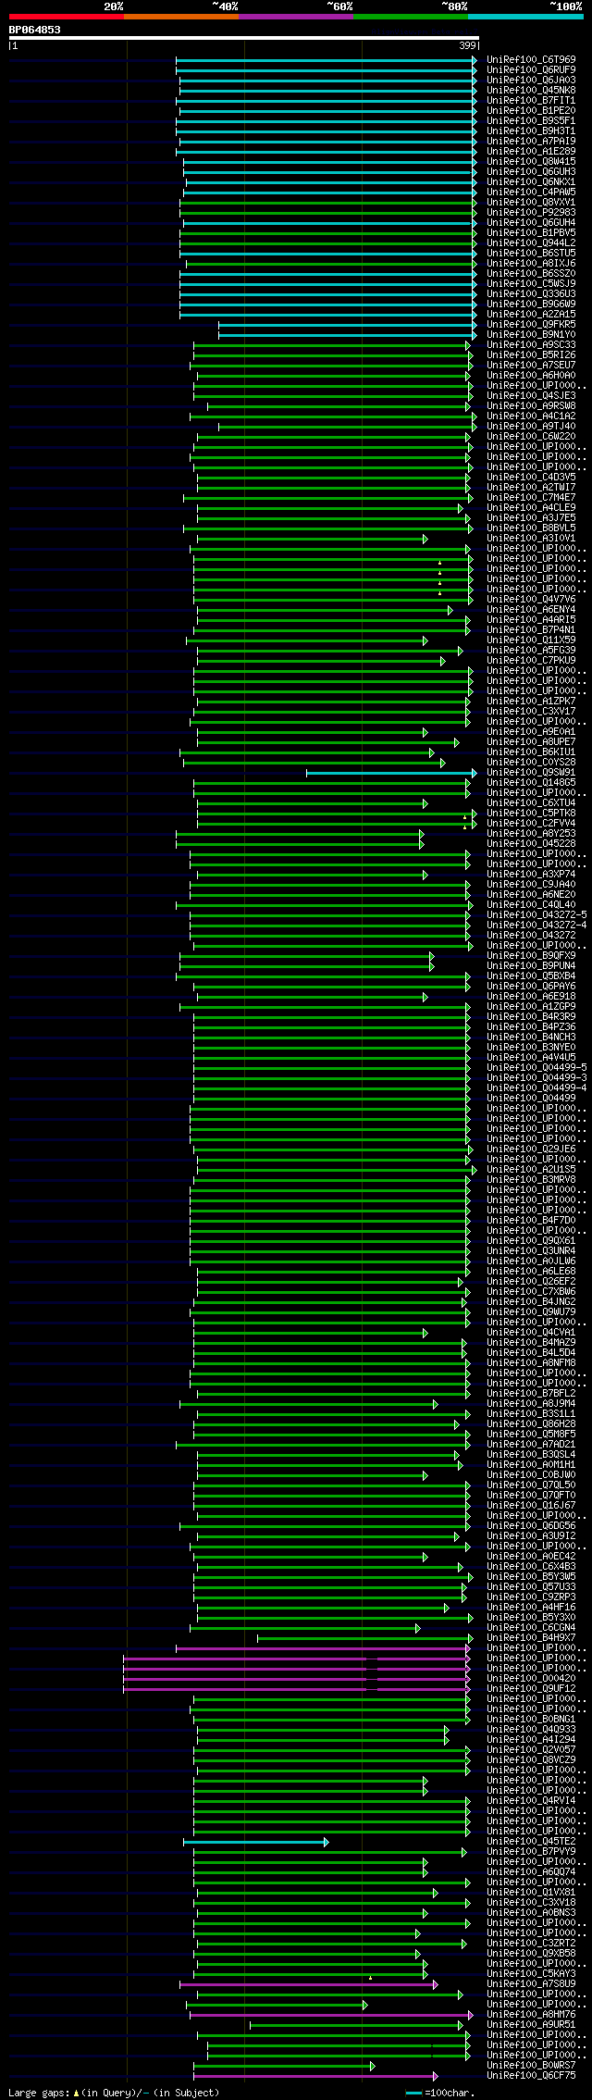
Task: Open hit UniRef100_B7FIT1
Action: [531, 101]
